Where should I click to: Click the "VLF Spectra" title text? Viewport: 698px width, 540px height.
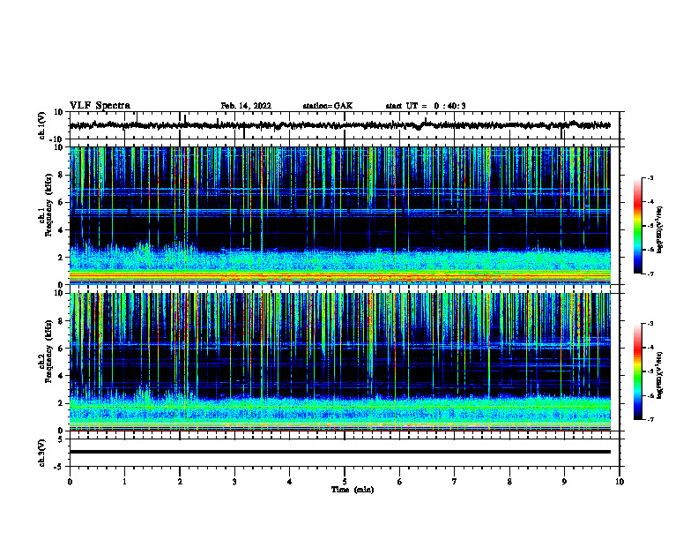(100, 106)
